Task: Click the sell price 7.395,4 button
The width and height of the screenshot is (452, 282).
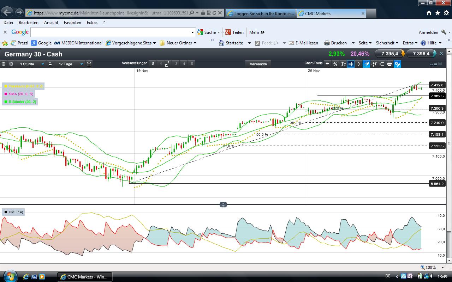Action: pyautogui.click(x=390, y=54)
